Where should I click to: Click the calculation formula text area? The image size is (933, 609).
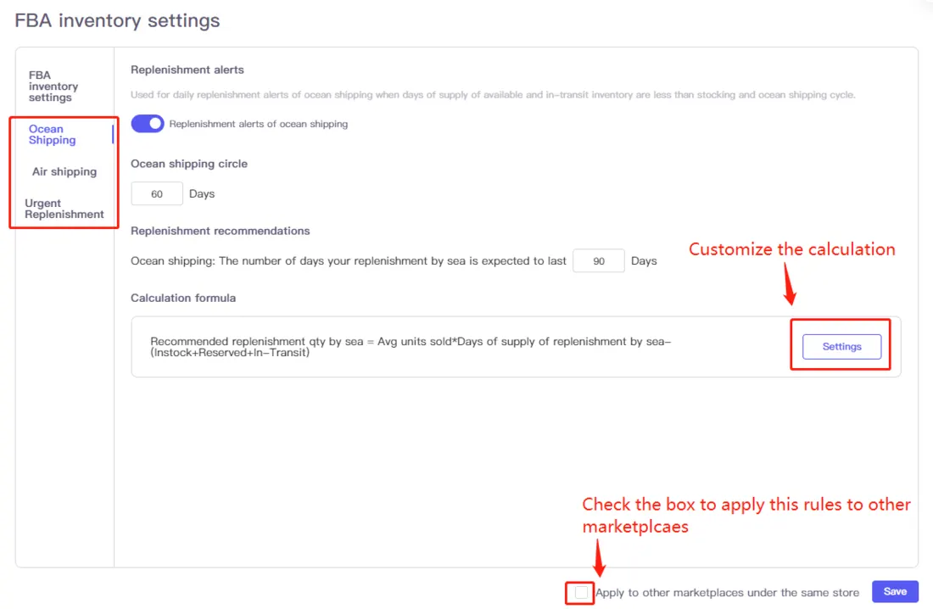click(424, 346)
